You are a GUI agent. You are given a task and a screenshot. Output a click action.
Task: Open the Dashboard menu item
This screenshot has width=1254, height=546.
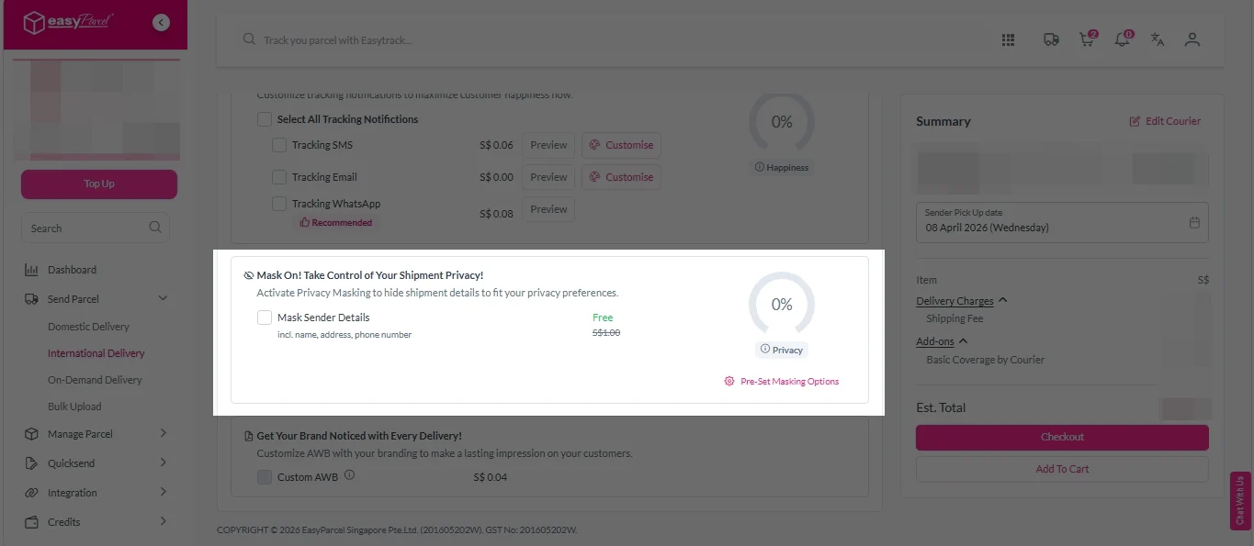[72, 270]
